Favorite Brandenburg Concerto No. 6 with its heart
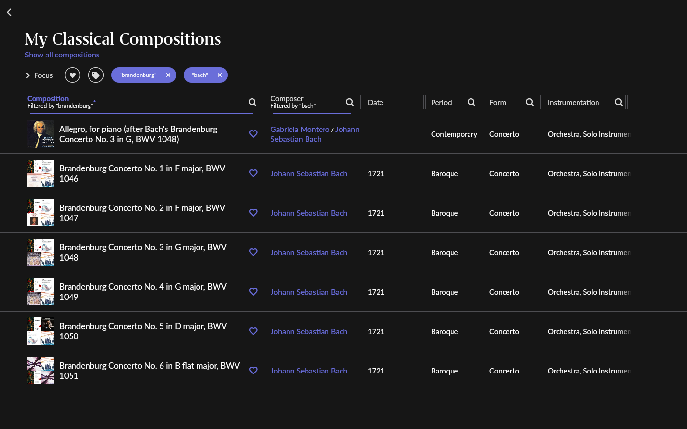Image resolution: width=687 pixels, height=429 pixels. point(253,371)
